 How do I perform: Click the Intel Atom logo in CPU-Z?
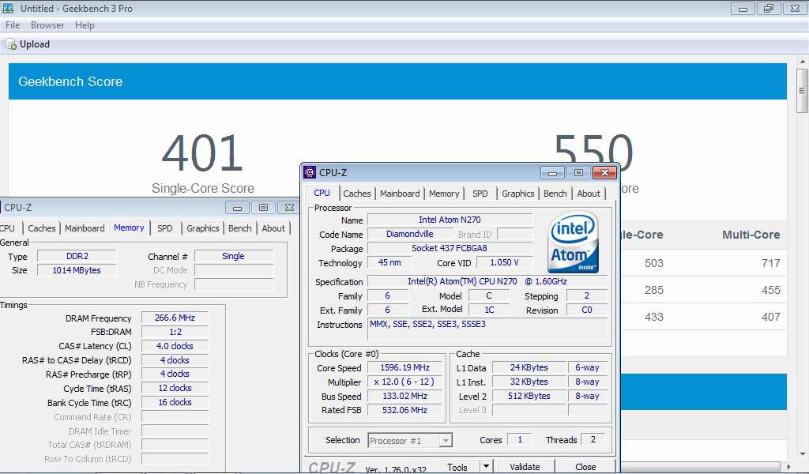point(574,242)
